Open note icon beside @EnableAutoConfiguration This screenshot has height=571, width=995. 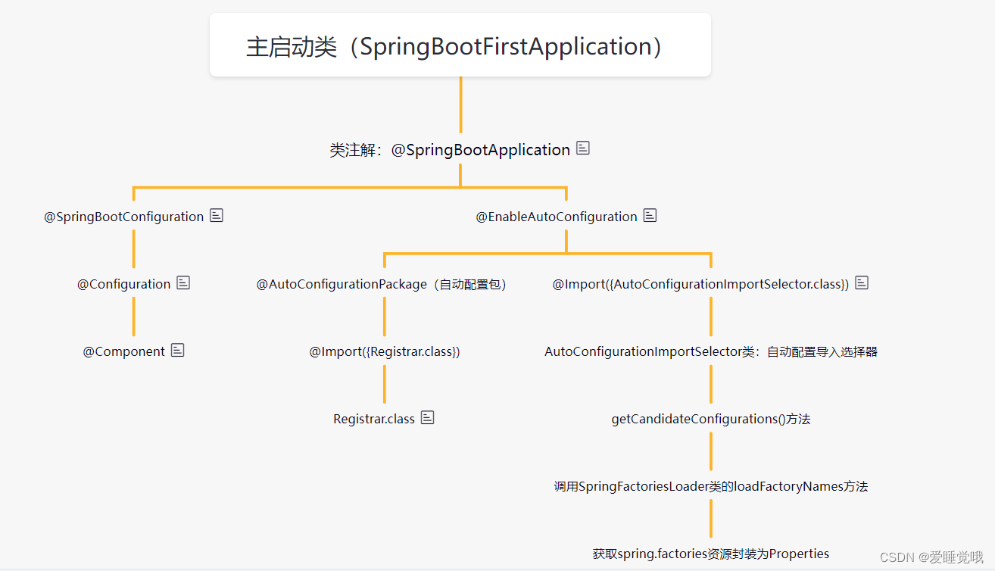[650, 216]
